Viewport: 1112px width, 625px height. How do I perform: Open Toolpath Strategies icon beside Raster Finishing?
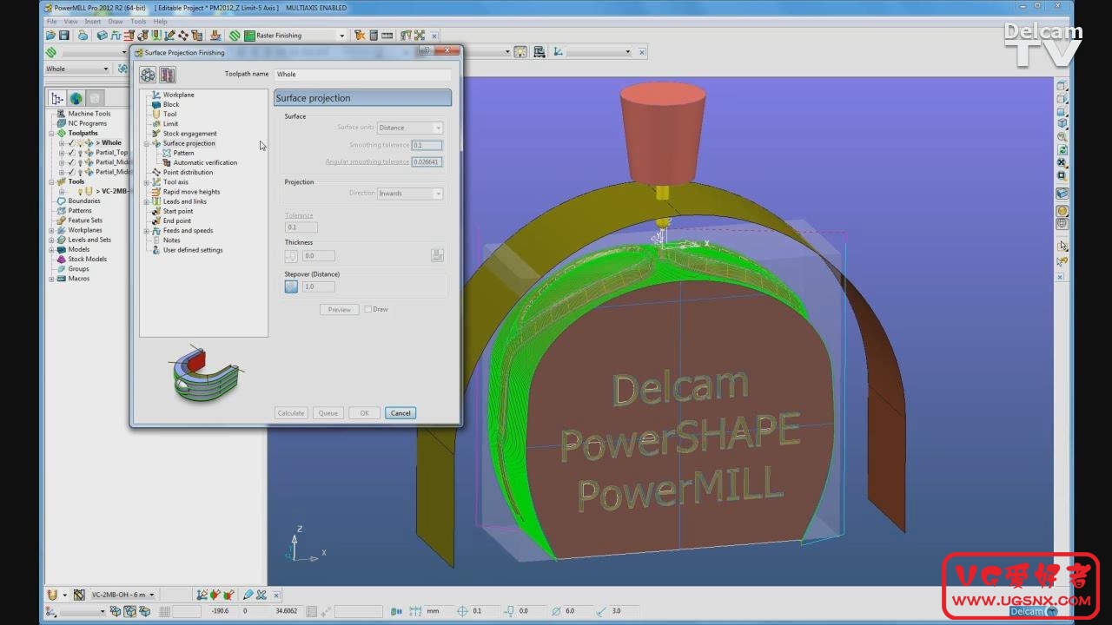coord(235,36)
